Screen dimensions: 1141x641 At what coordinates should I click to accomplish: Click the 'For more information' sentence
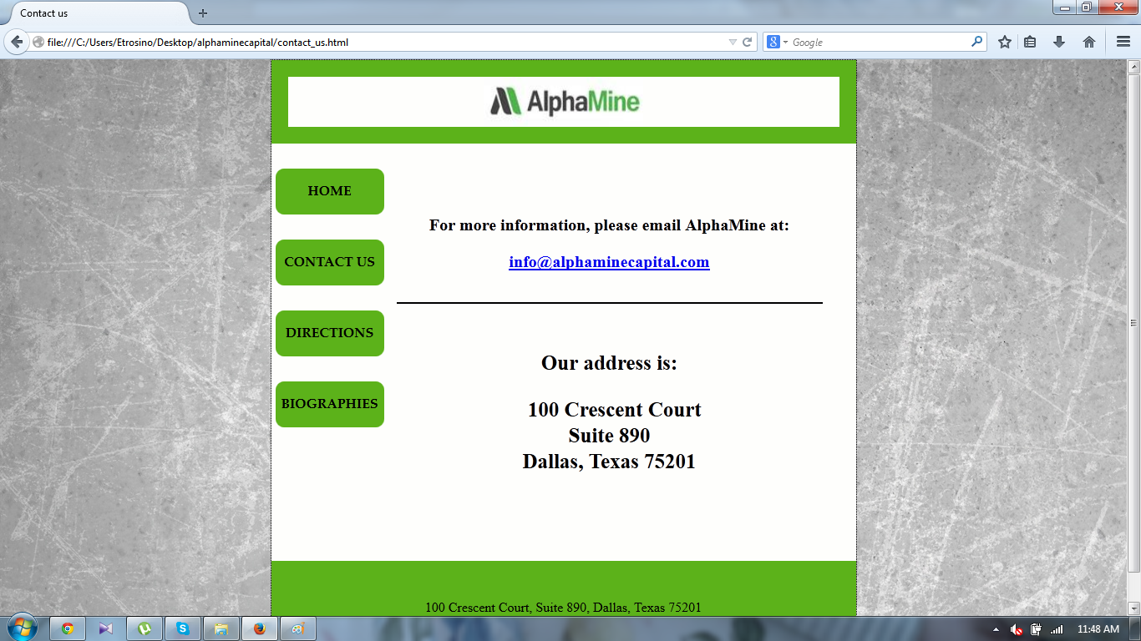(x=609, y=225)
